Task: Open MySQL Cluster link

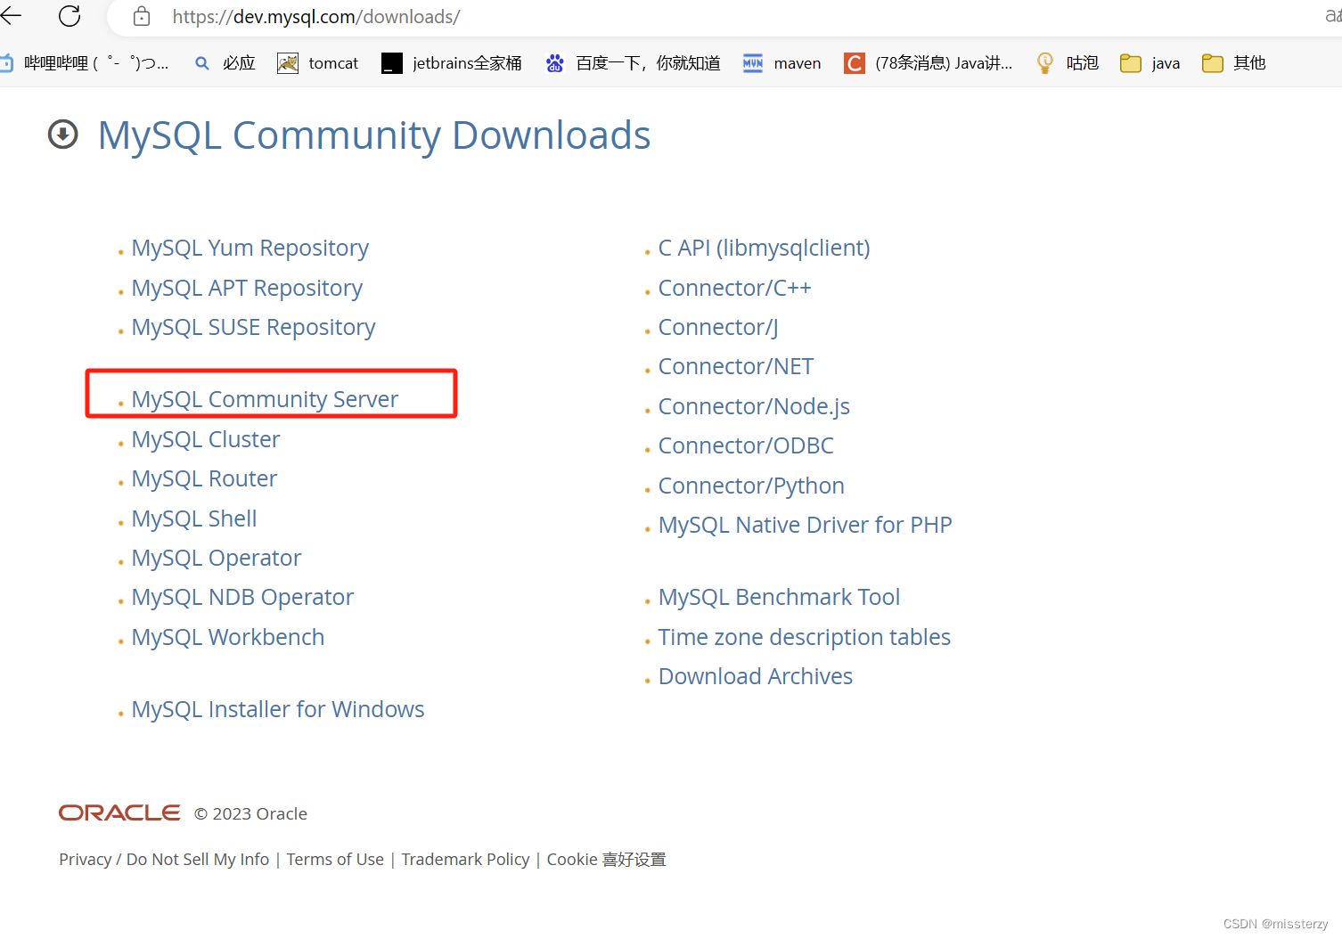Action: (x=205, y=439)
